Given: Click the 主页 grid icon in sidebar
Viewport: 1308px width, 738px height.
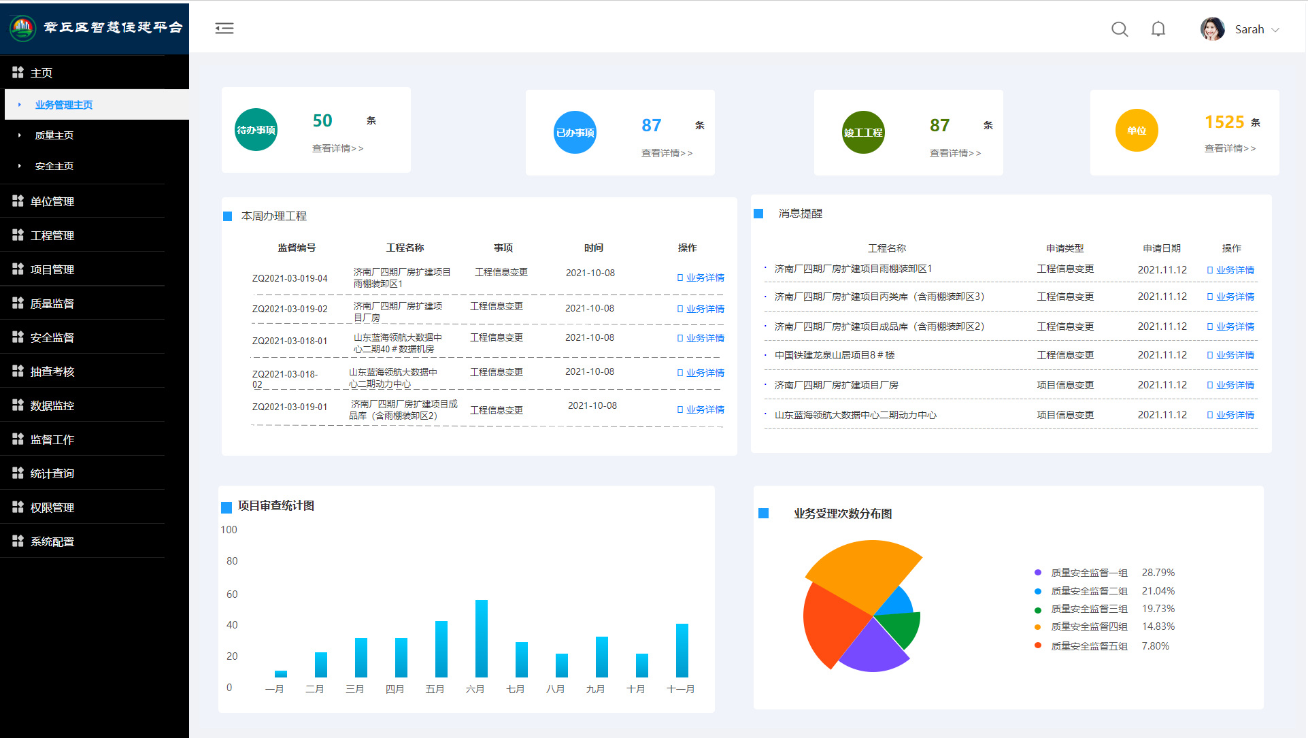Looking at the screenshot, I should [x=18, y=72].
